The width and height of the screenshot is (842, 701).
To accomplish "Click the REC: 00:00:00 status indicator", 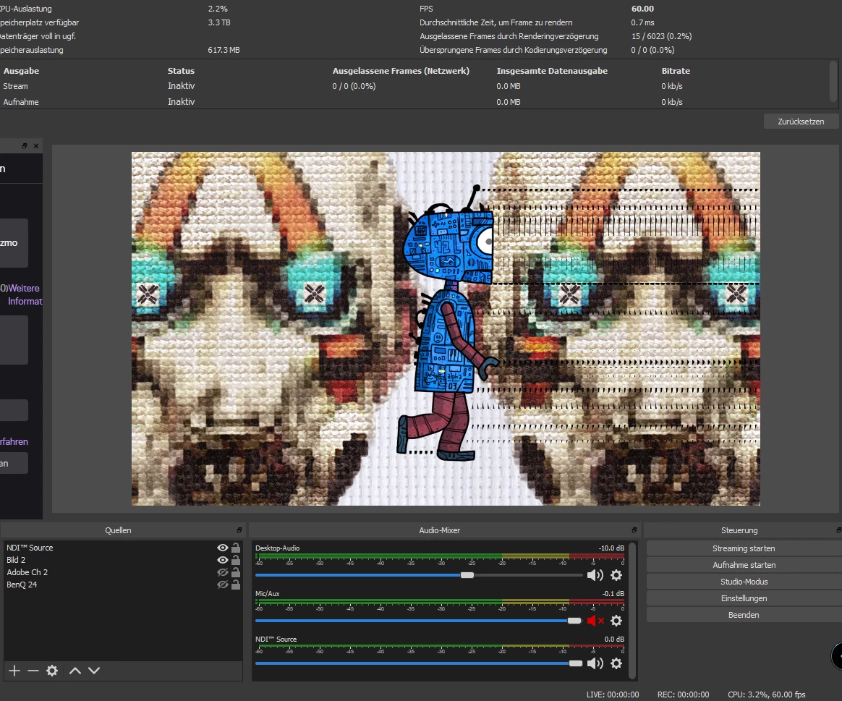I will pos(683,694).
